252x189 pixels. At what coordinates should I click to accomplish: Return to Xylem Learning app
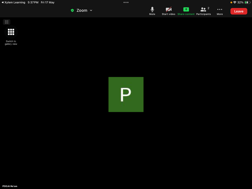coord(13,3)
